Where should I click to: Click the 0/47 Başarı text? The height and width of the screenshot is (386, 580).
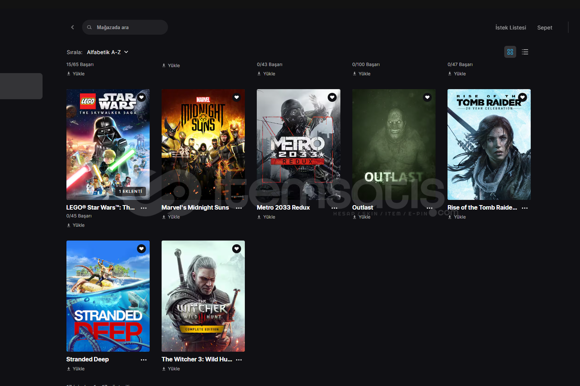[460, 65]
